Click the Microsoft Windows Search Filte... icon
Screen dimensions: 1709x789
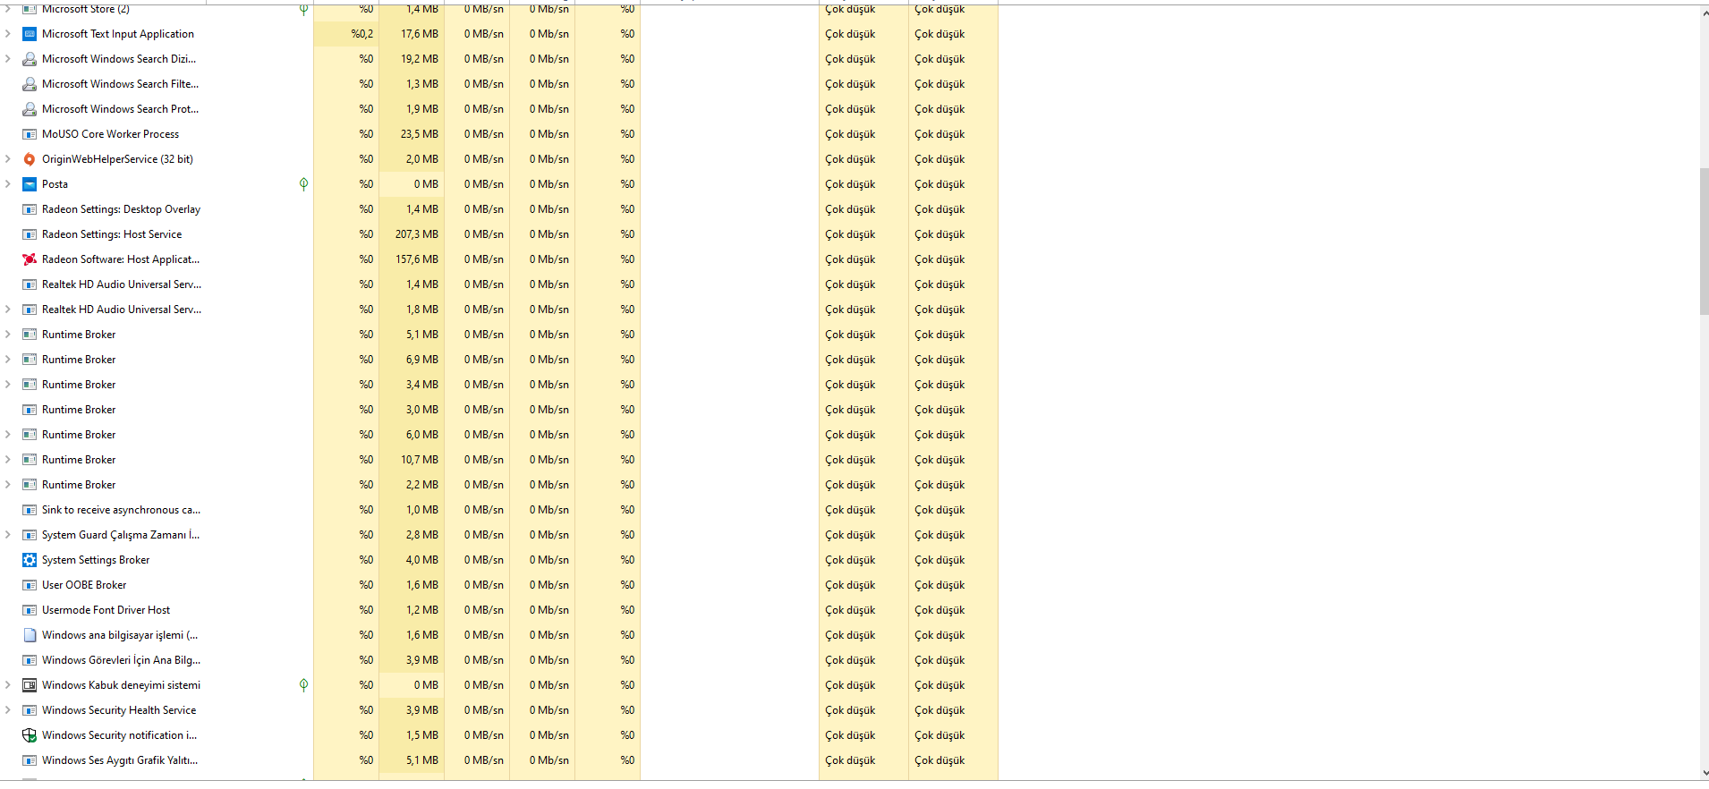pos(30,84)
